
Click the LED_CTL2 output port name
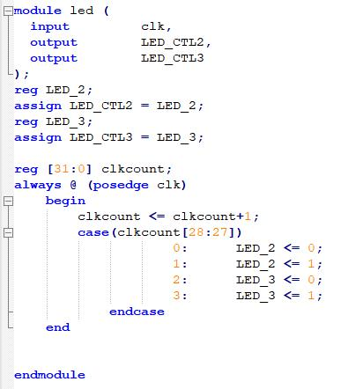pos(173,42)
